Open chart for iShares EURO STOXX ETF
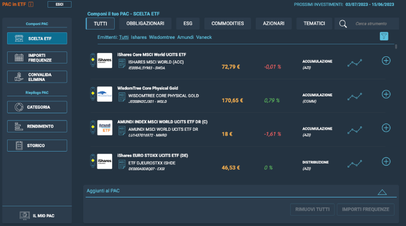Viewport: 406px width, 226px height. tap(355, 164)
